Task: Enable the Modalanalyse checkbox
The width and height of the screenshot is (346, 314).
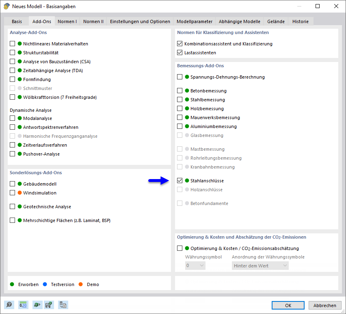Action: point(12,118)
